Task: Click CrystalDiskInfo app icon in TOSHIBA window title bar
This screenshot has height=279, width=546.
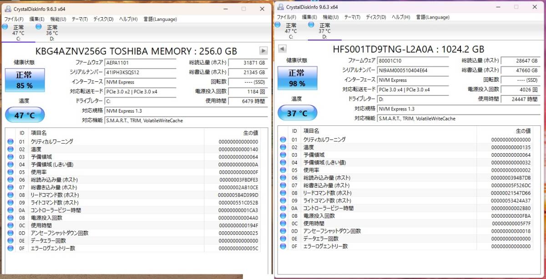Action: click(8, 9)
